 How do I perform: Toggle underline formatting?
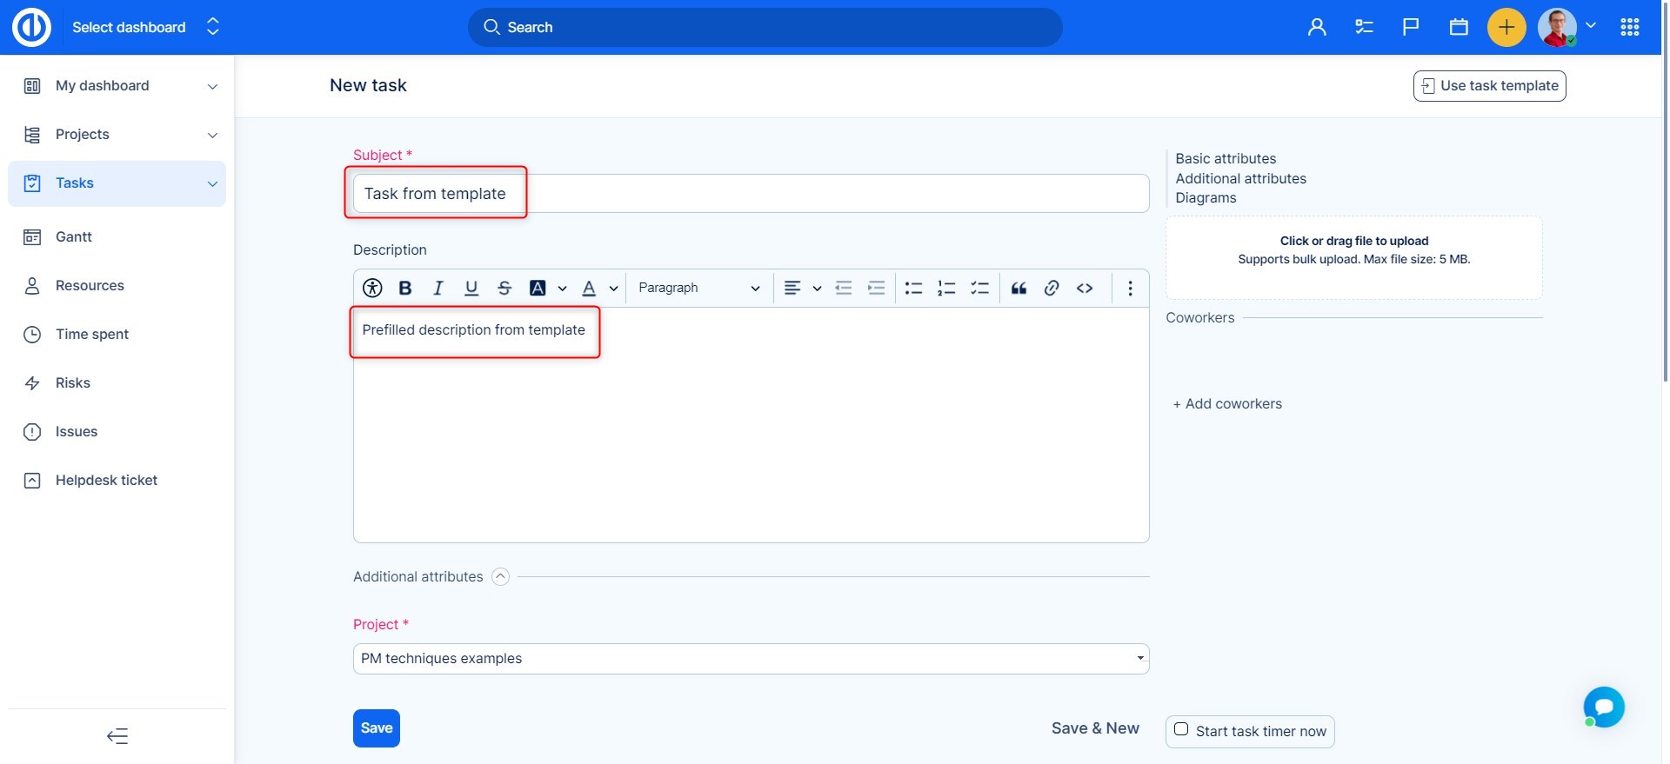471,289
